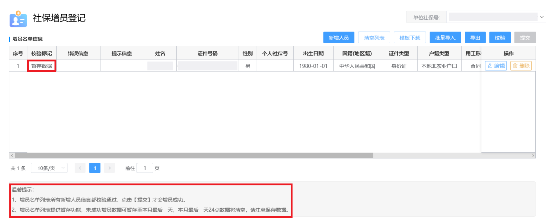This screenshot has width=546, height=222.
Task: Click the trash icon in 删除 button
Action: pyautogui.click(x=515, y=66)
